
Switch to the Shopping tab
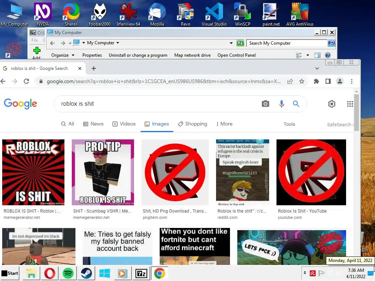coord(193,124)
